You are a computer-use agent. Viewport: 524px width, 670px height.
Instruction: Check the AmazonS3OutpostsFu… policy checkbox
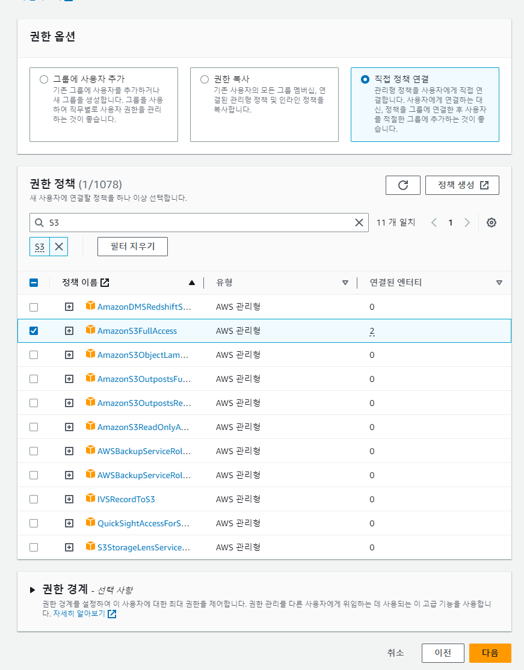click(34, 379)
